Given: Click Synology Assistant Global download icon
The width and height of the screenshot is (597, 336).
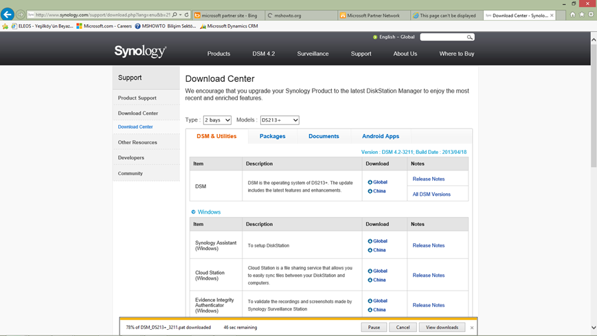Looking at the screenshot, I should 370,241.
